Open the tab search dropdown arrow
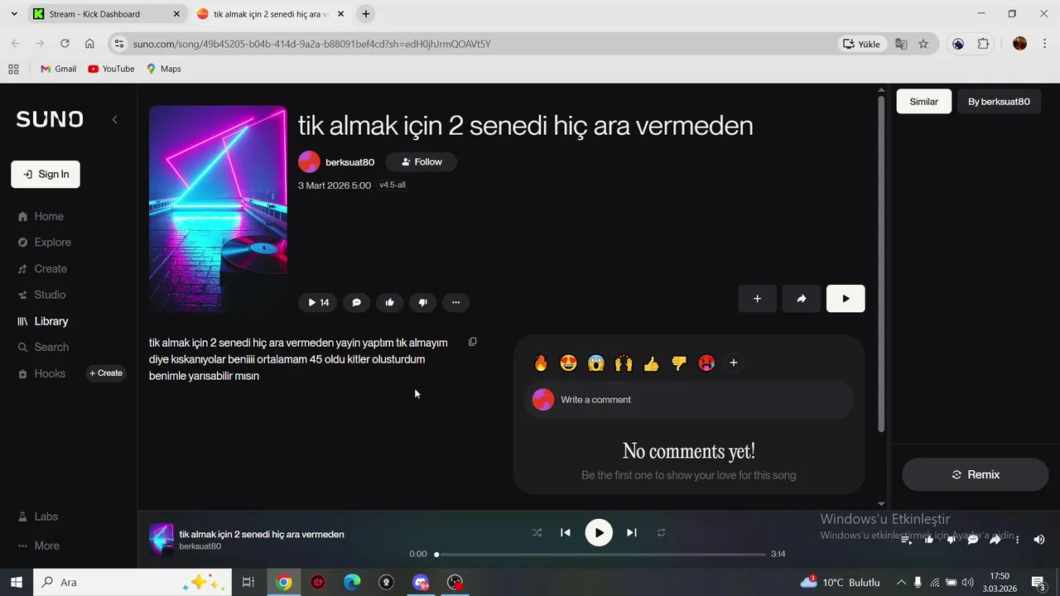The width and height of the screenshot is (1060, 596). point(13,14)
